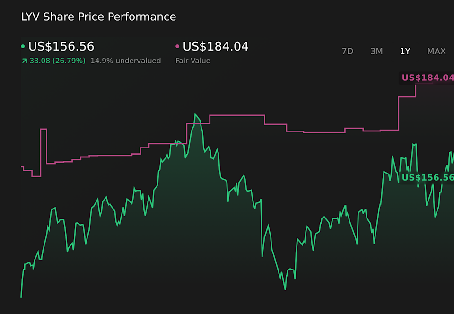Click the US$156.56 label on the chart

click(x=427, y=178)
